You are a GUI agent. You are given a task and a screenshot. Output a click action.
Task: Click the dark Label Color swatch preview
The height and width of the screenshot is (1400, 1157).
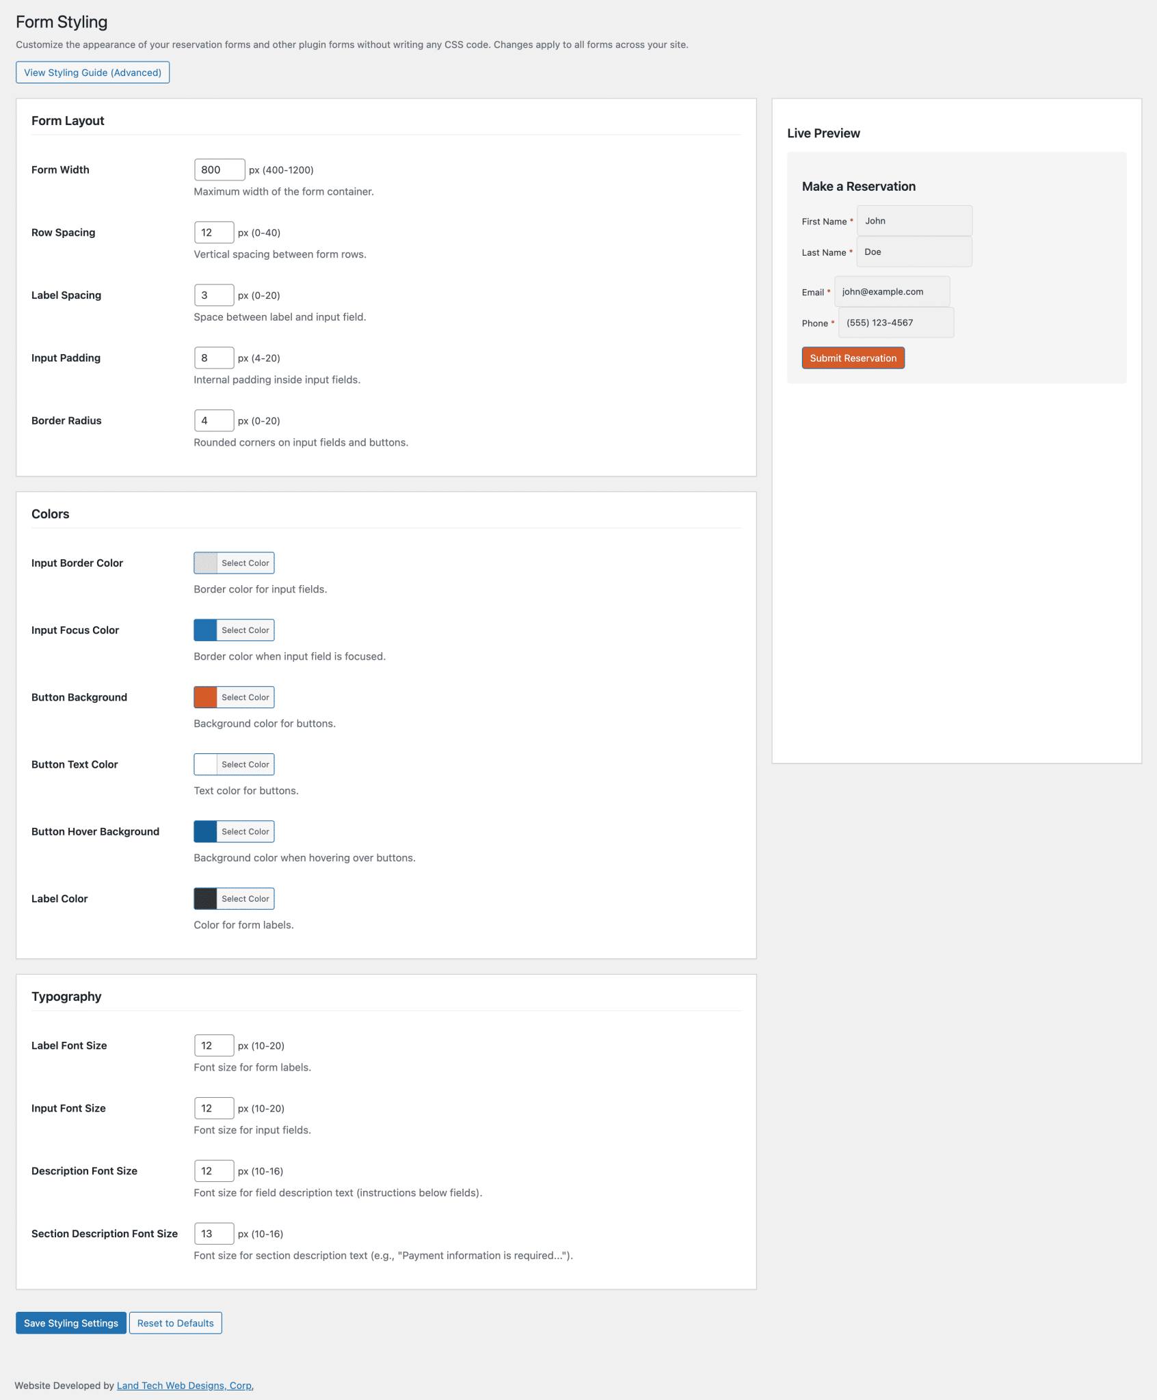coord(204,898)
